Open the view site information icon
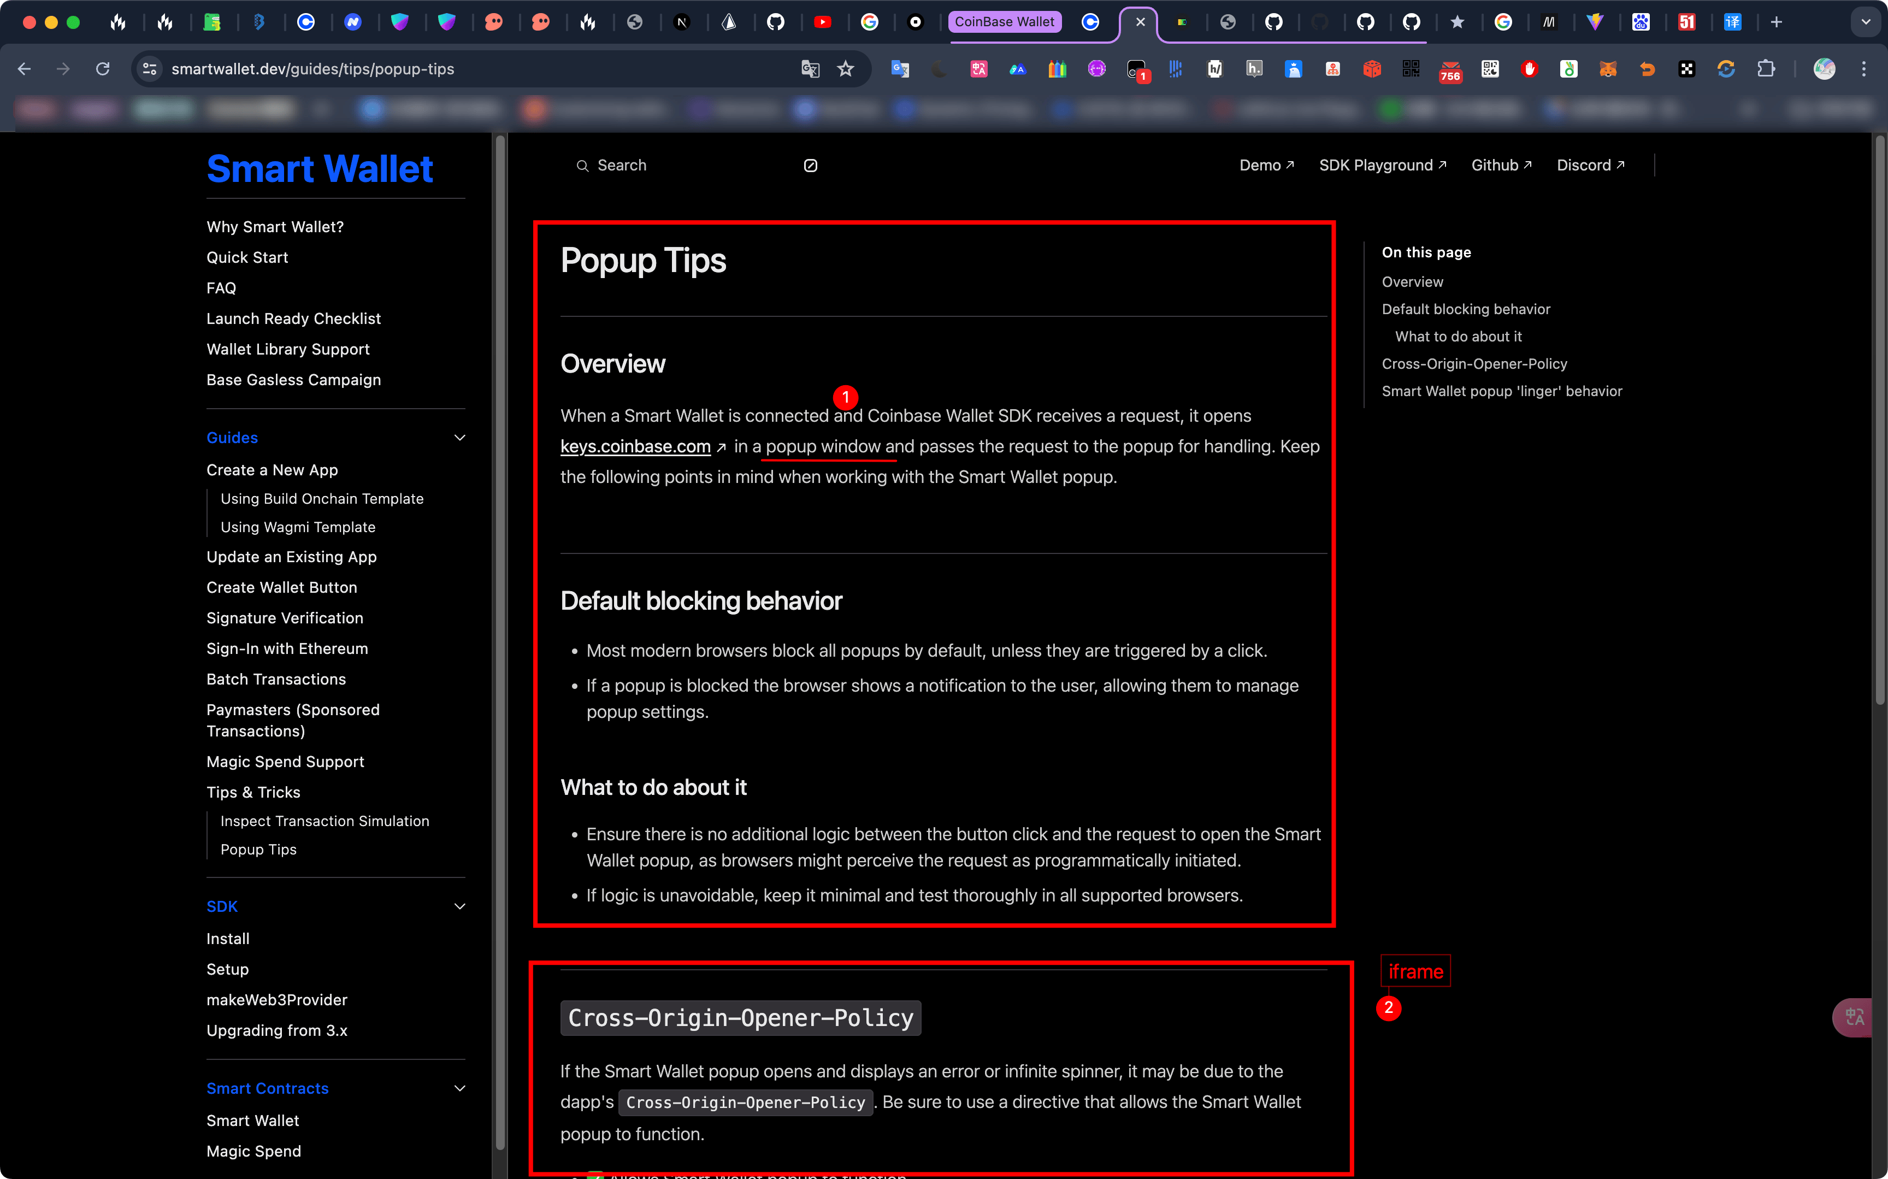Screen dimensions: 1888x1179 point(150,69)
